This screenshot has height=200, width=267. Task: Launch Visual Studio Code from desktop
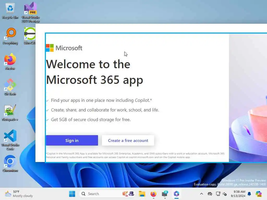(x=10, y=140)
